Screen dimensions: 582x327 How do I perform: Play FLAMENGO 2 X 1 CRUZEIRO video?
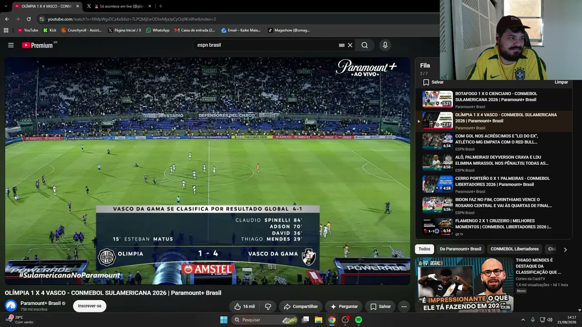(494, 227)
